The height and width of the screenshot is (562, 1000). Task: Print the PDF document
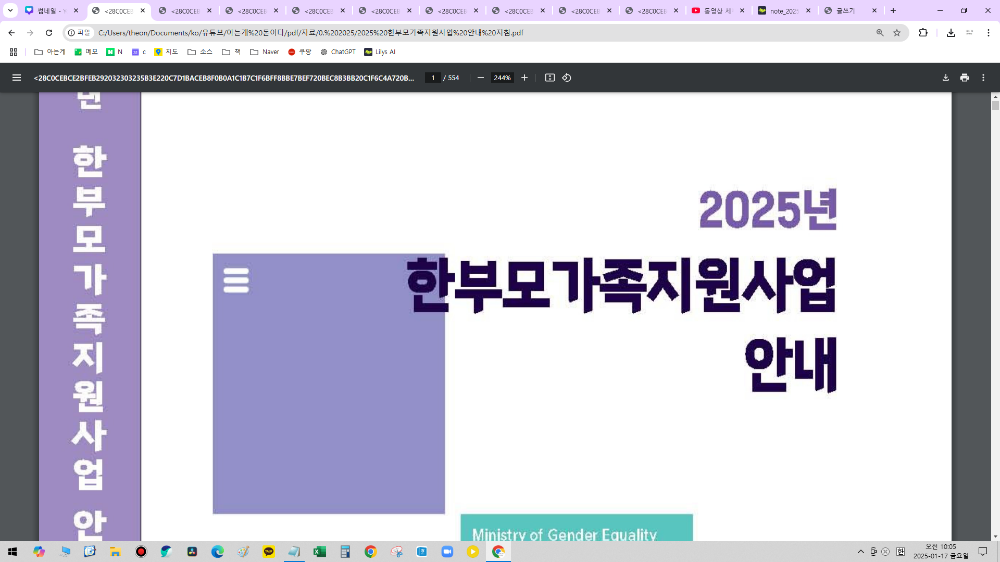(965, 78)
